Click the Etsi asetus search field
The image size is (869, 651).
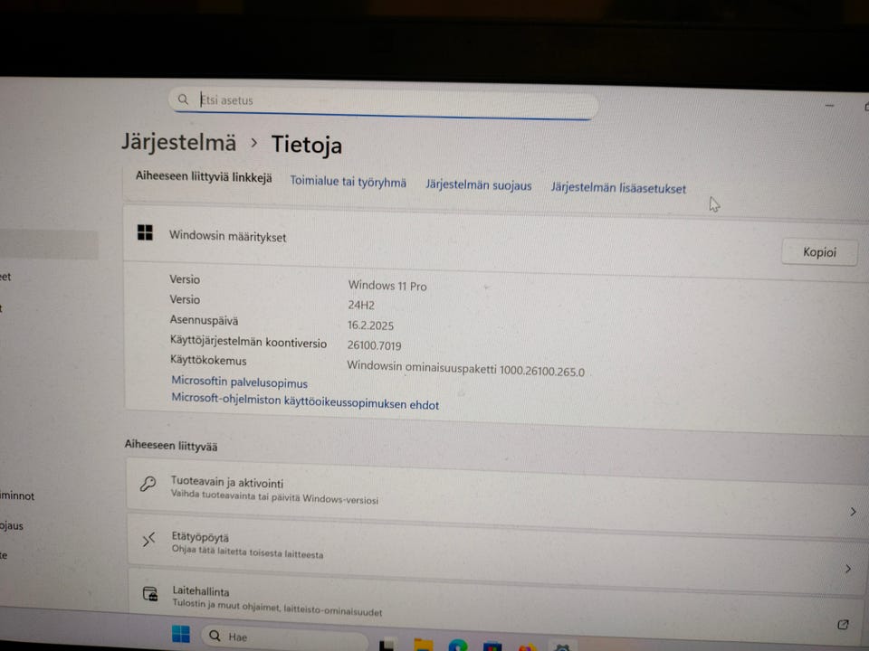380,100
